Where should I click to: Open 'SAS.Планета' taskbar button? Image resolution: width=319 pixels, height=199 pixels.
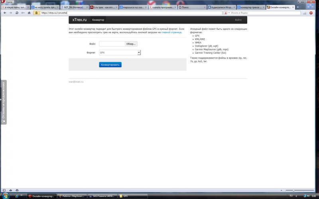click(102, 196)
